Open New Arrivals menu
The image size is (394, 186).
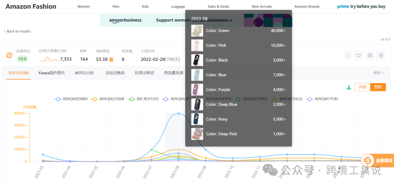click(262, 7)
